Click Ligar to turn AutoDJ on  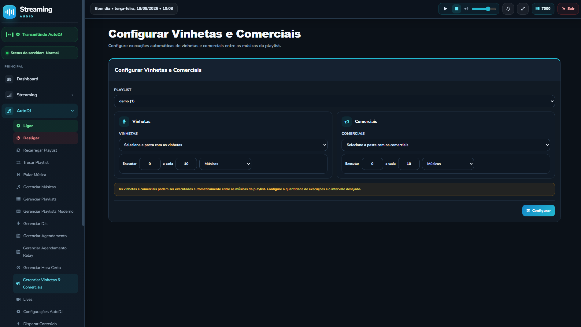click(46, 126)
